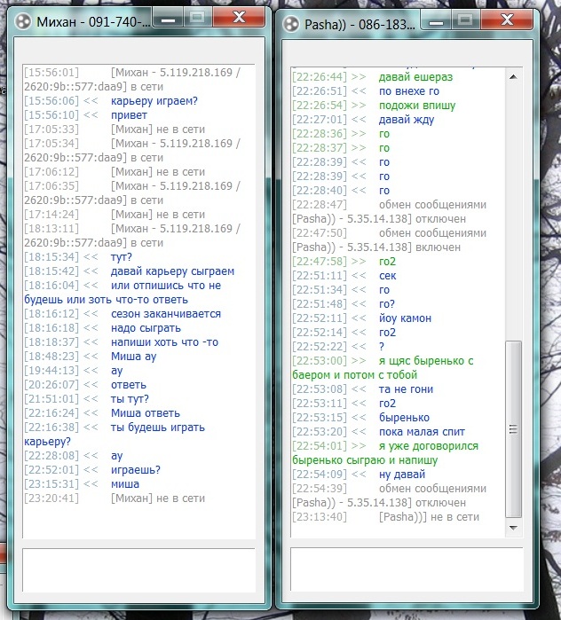Click message 'ты тут?' in Михан chat

point(130,399)
